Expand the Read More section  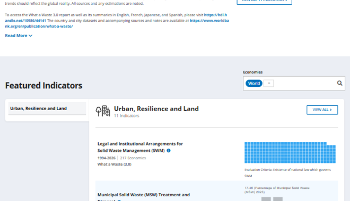[x=19, y=35]
